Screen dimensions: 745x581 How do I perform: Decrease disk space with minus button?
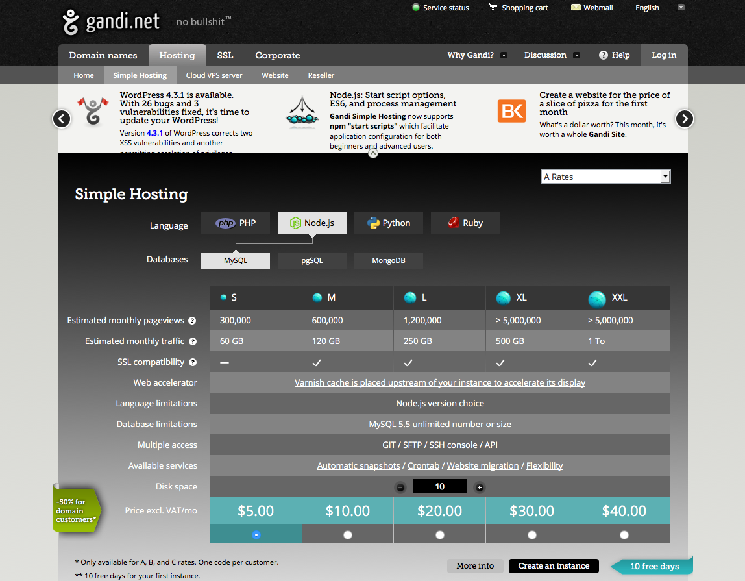[400, 488]
